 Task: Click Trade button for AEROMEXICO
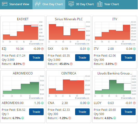tap(36, 112)
